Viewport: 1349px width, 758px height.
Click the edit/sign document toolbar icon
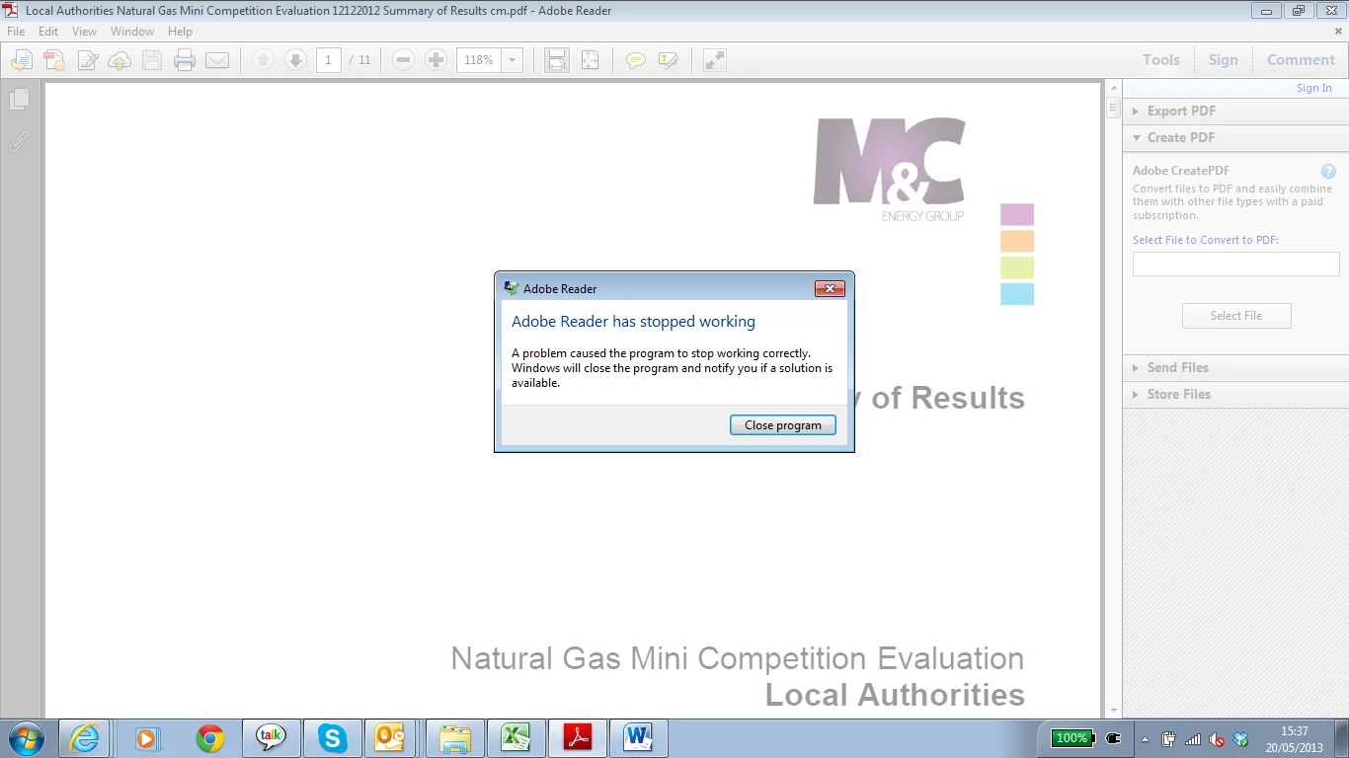(87, 60)
